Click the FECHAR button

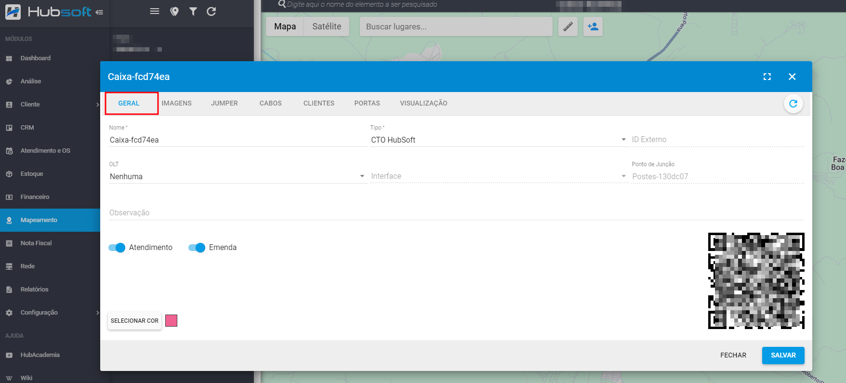[x=733, y=356]
